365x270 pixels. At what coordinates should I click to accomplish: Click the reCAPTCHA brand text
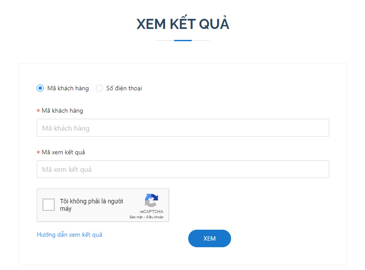151,211
